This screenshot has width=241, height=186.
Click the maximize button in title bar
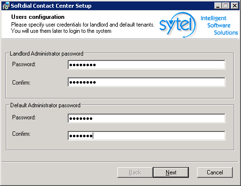[226, 6]
